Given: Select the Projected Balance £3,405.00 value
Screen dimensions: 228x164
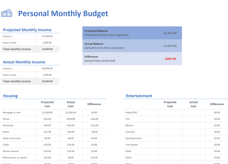Looking at the screenshot, I should pyautogui.click(x=170, y=33).
